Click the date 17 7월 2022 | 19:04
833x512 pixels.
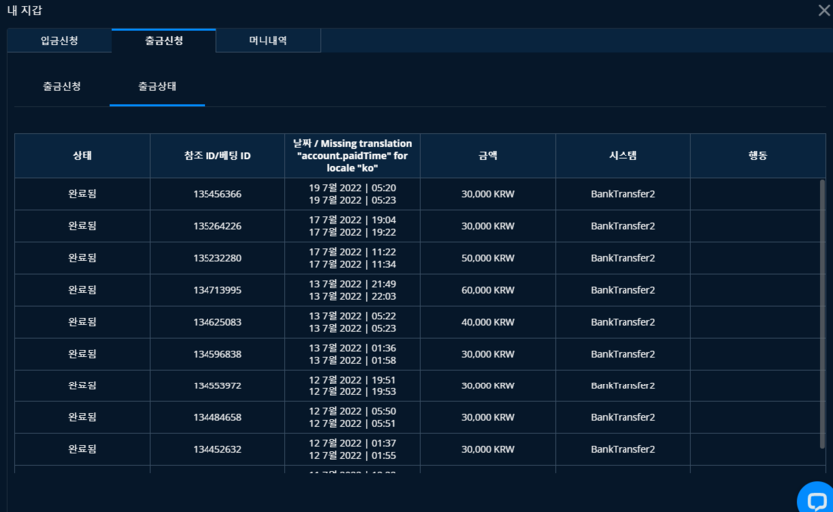[352, 220]
